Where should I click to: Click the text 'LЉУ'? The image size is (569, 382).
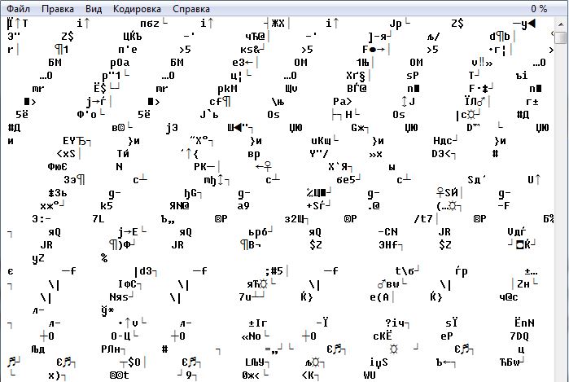click(x=255, y=362)
